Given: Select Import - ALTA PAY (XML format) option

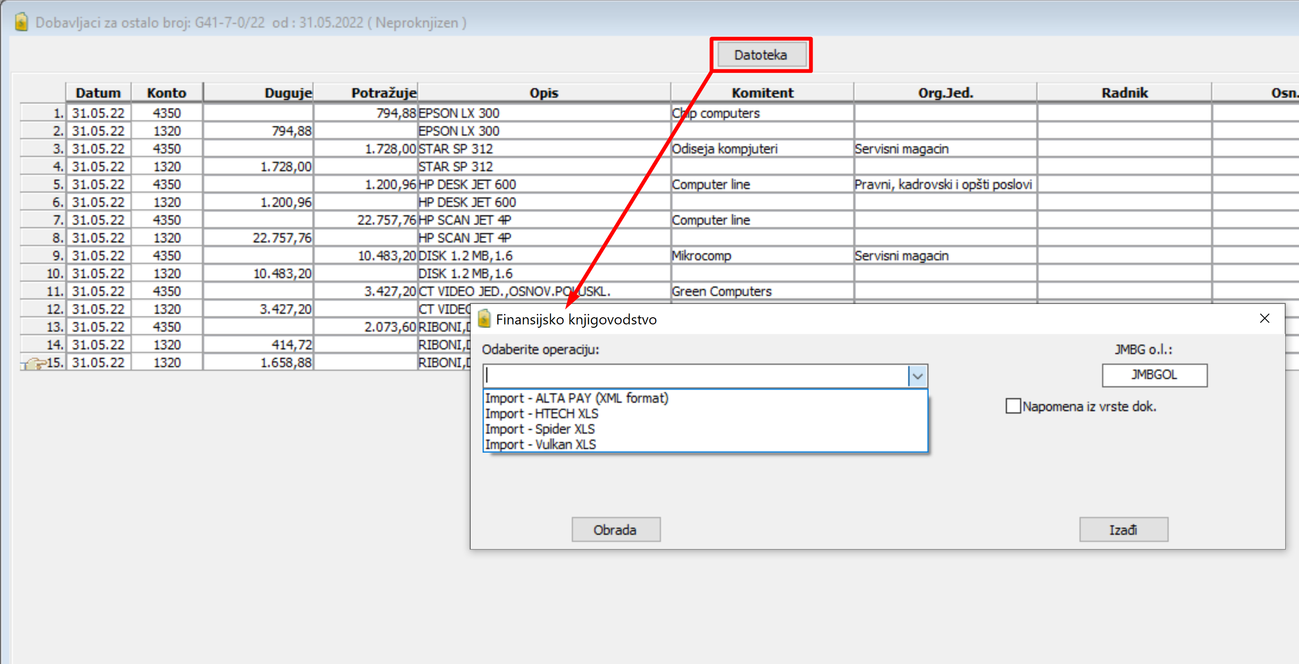Looking at the screenshot, I should [x=576, y=398].
